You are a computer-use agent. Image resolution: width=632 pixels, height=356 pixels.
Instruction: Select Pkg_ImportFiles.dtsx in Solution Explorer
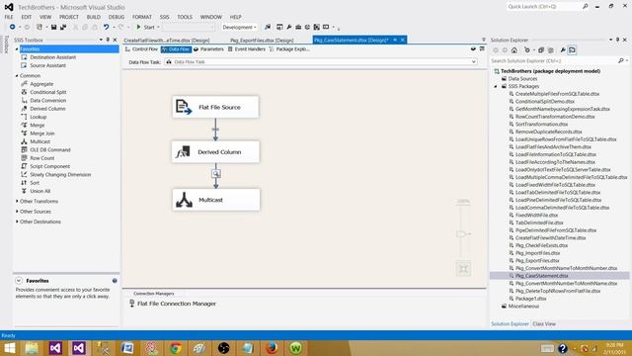point(537,253)
